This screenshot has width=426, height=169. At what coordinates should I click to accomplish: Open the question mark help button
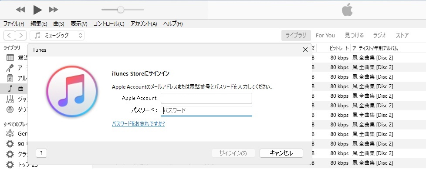(x=41, y=153)
